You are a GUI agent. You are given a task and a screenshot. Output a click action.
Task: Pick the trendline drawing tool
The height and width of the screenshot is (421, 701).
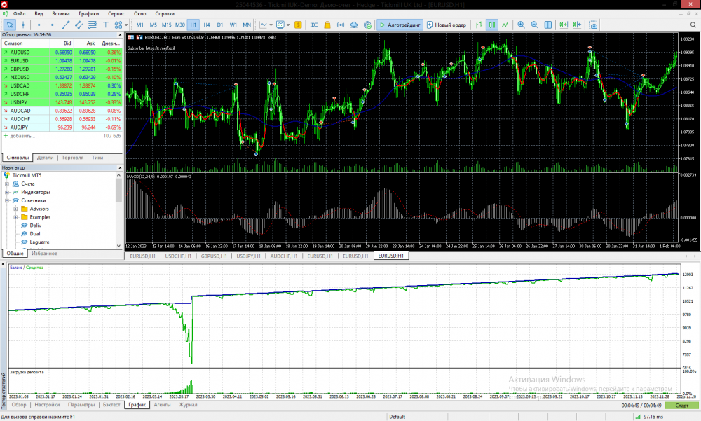tap(67, 25)
